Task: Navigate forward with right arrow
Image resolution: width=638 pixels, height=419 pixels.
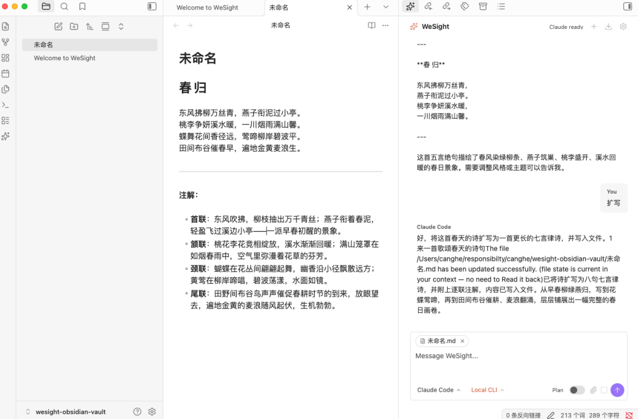Action: (190, 25)
